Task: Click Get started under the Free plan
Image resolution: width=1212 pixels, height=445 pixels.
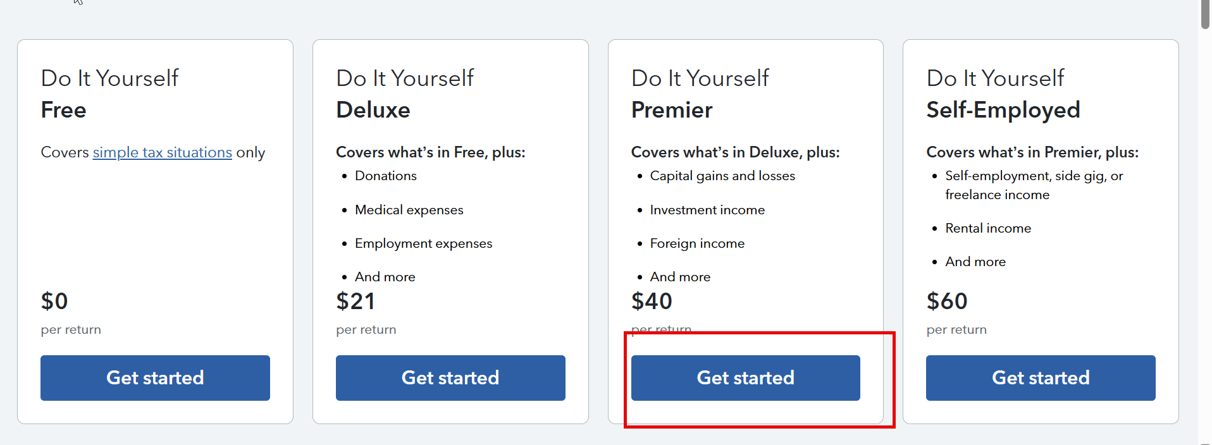Action: 155,377
